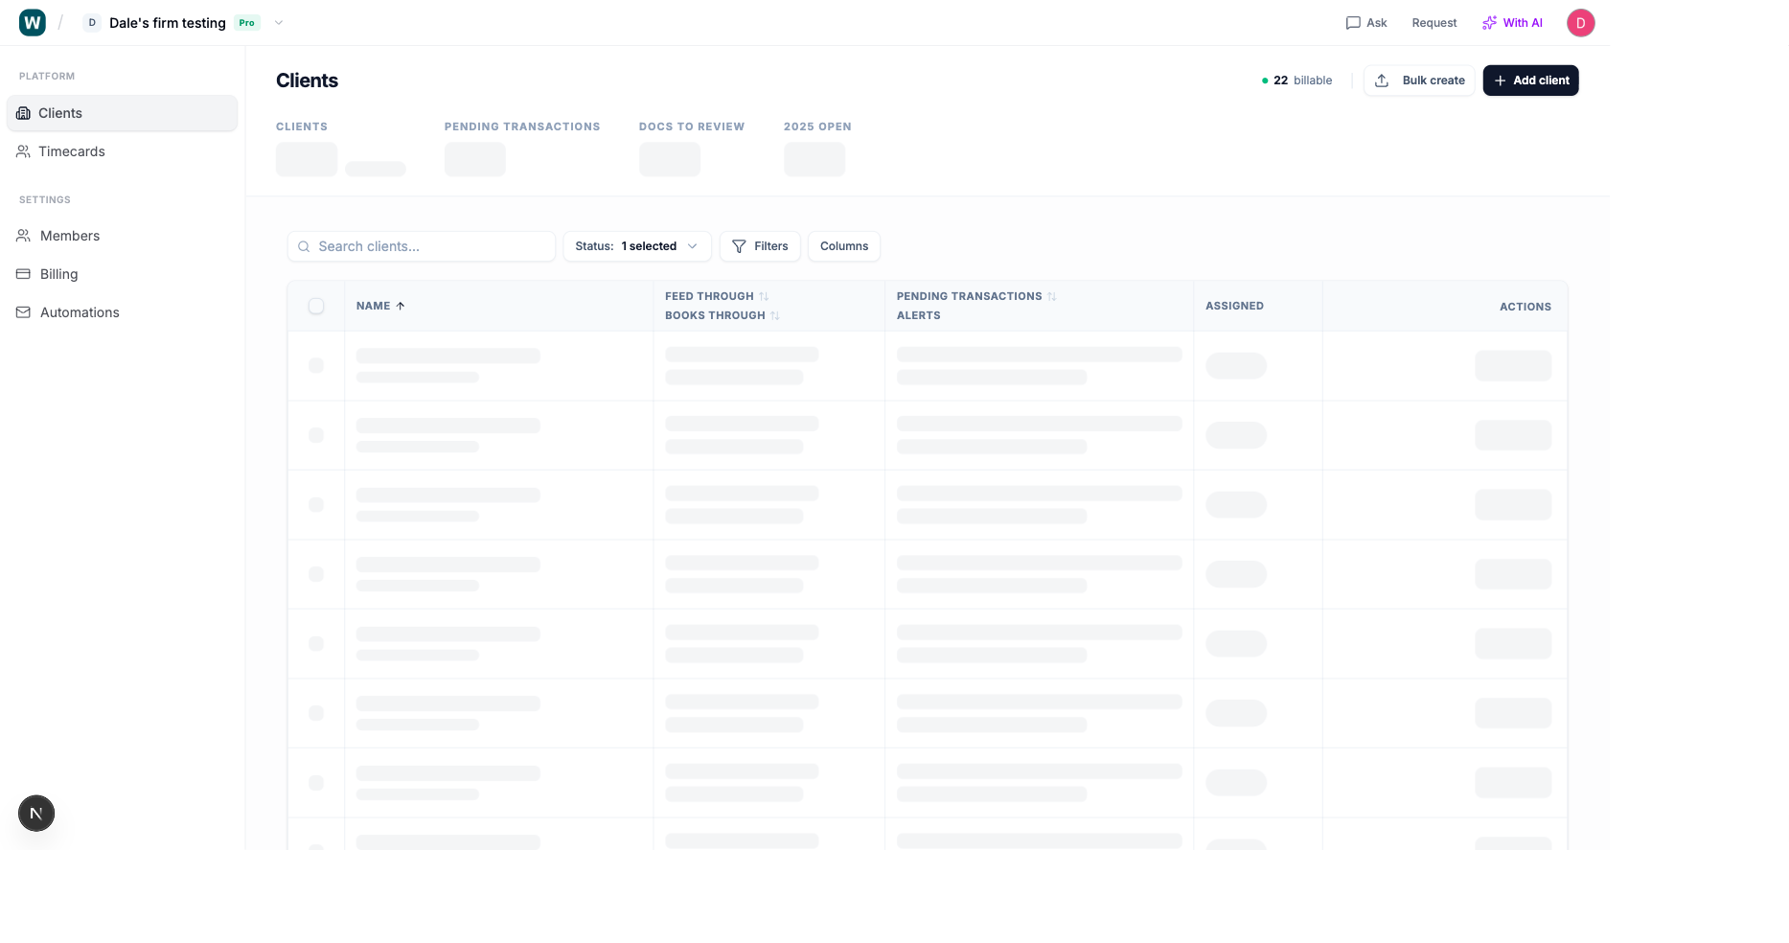
Task: Open the Status filter dropdown
Action: [636, 246]
